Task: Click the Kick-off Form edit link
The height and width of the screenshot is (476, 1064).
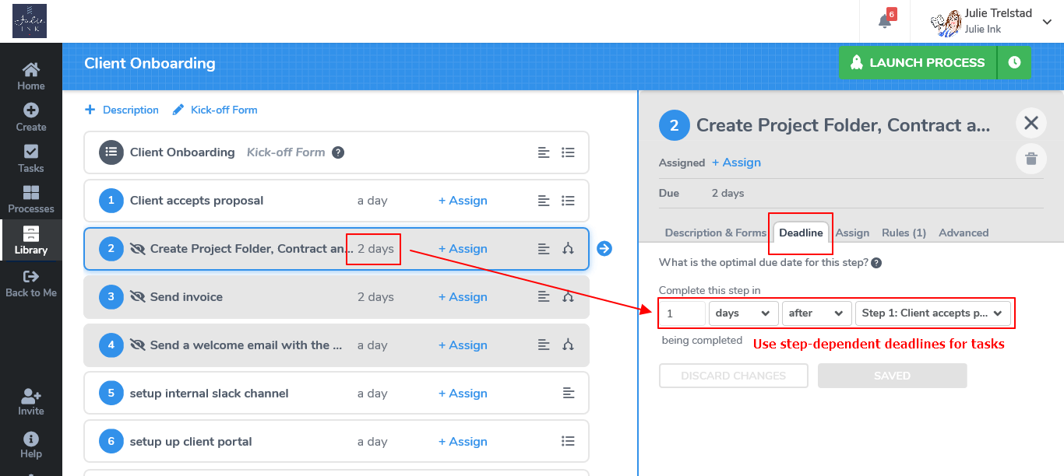Action: point(215,110)
